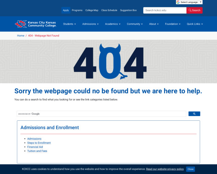The image size is (217, 174).
Task: Expand the About menu
Action: [x=154, y=24]
